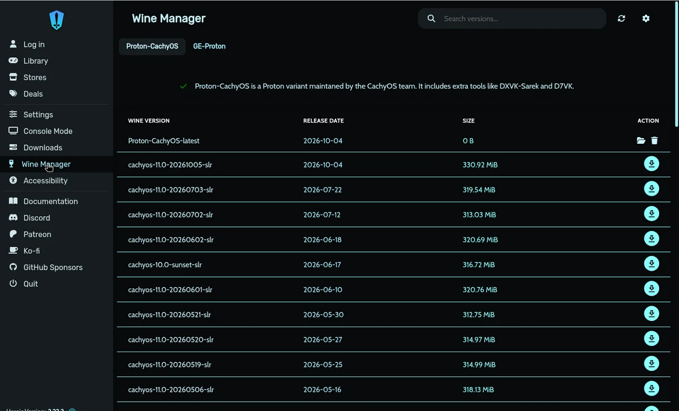Screen dimensions: 679x411
Task: Download cachyos-11.0-20261005-slr
Action: tap(651, 164)
